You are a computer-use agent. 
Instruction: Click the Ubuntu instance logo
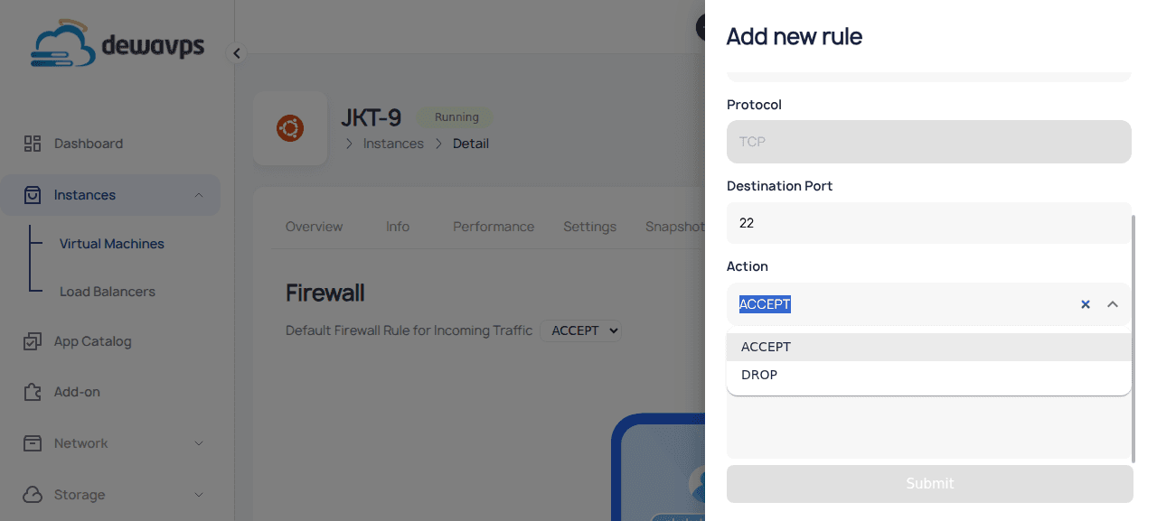pyautogui.click(x=290, y=128)
